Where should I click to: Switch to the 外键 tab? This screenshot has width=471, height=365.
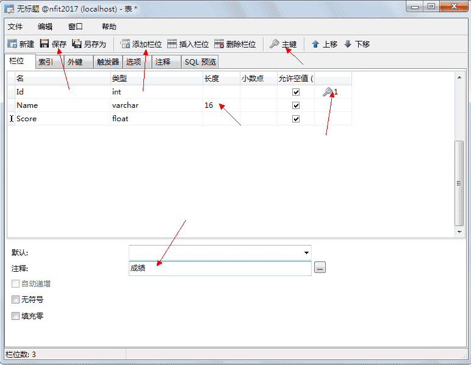[79, 62]
